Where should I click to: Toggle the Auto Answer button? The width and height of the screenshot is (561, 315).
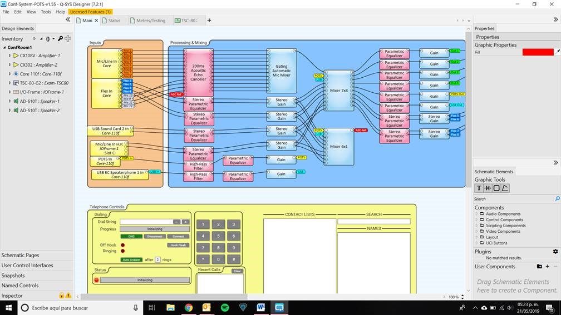[x=132, y=259]
